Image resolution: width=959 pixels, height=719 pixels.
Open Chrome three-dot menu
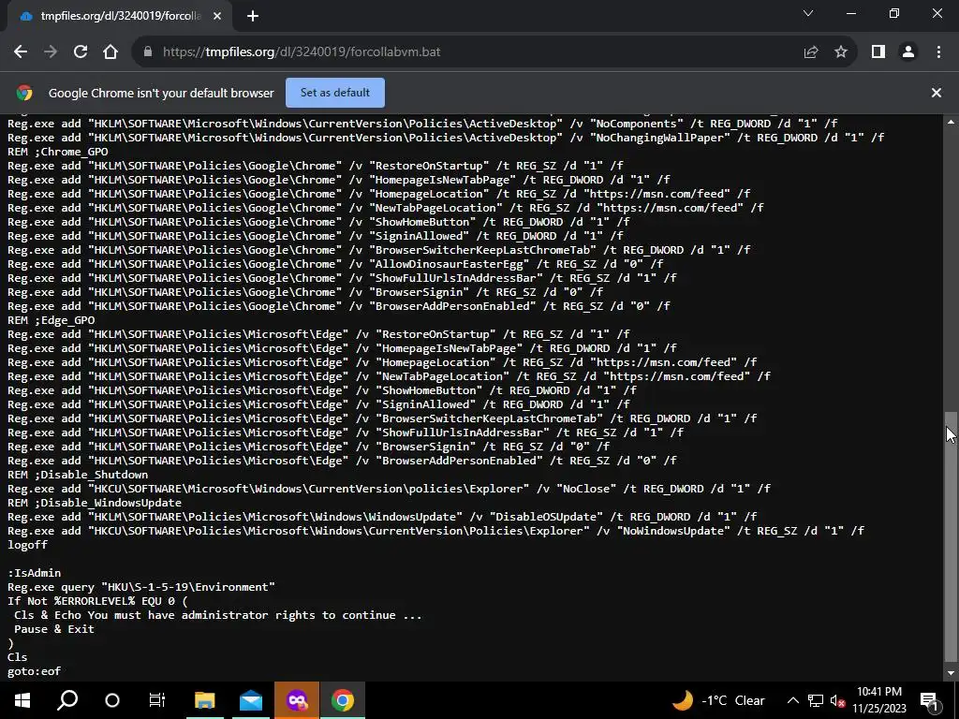(x=938, y=52)
